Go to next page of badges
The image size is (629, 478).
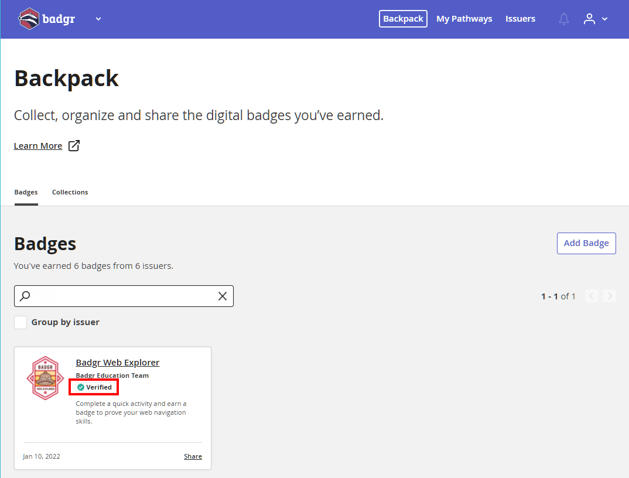tap(609, 296)
